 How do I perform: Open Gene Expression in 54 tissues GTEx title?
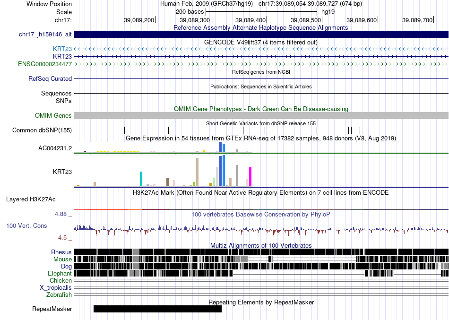[261, 138]
